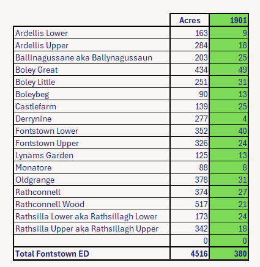The width and height of the screenshot is (260, 267).
Task: Click the Oldgrange name cell
Action: [92, 180]
